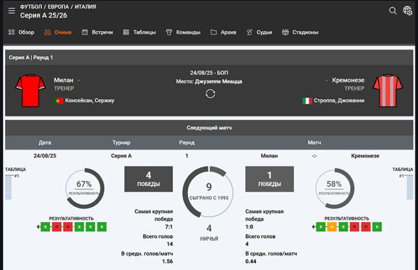Viewport: 418px width, 270px height.
Task: Click the 7:1 biggest win score
Action: (x=169, y=227)
